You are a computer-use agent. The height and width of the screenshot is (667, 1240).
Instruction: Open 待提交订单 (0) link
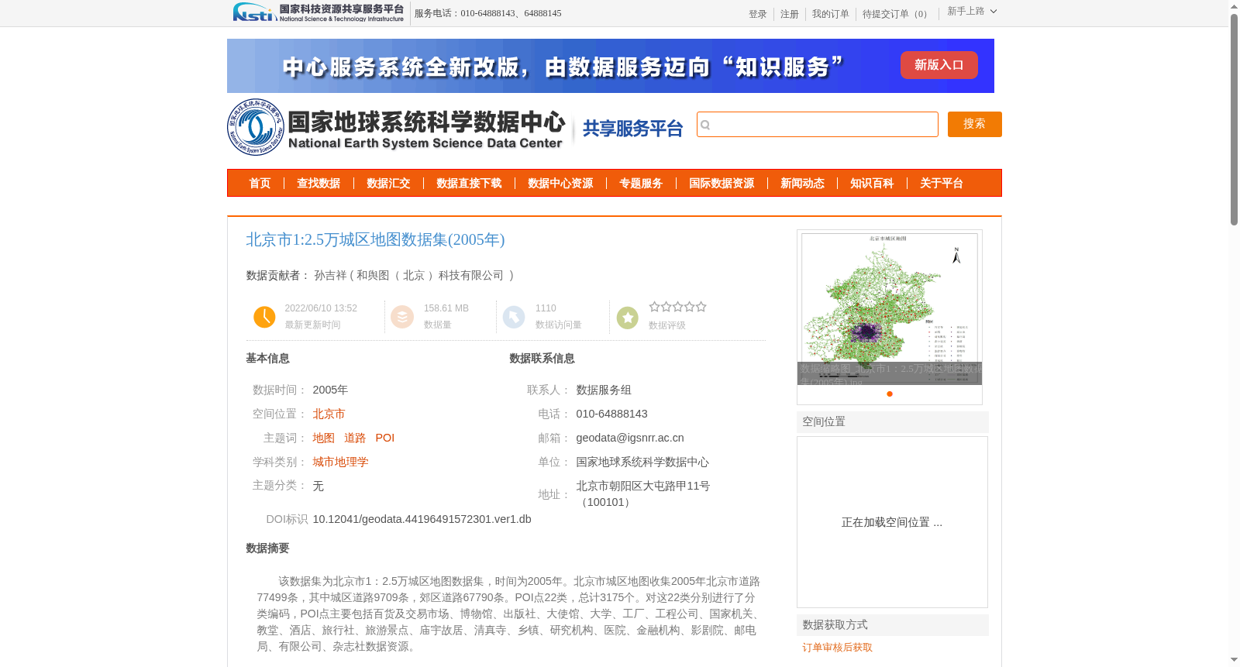[897, 14]
